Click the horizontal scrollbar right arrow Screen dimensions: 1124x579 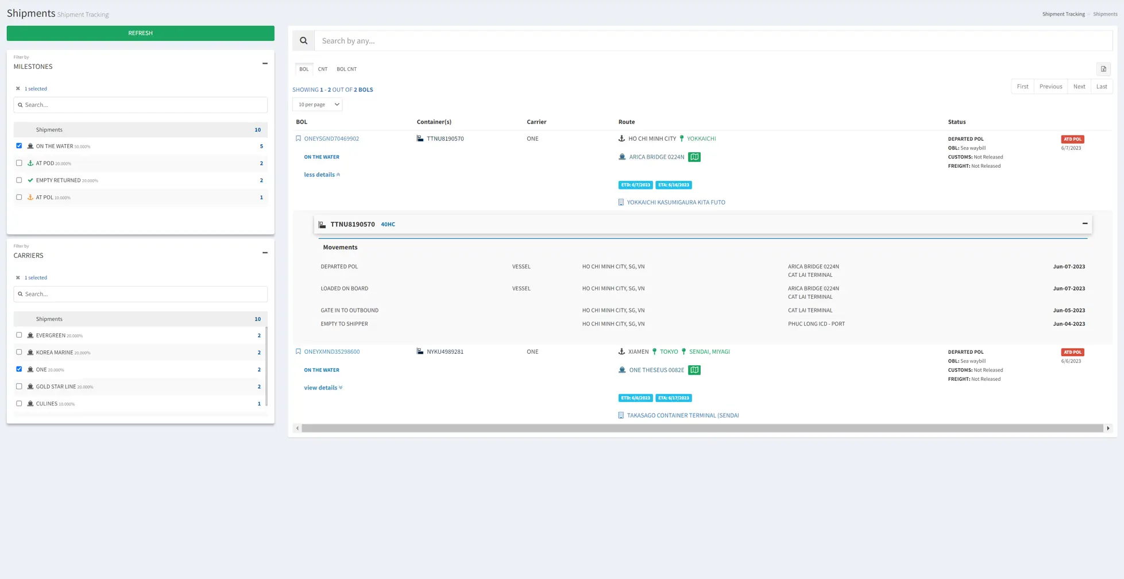(1108, 428)
